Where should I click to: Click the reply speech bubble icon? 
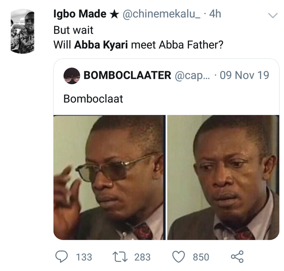coord(62,257)
